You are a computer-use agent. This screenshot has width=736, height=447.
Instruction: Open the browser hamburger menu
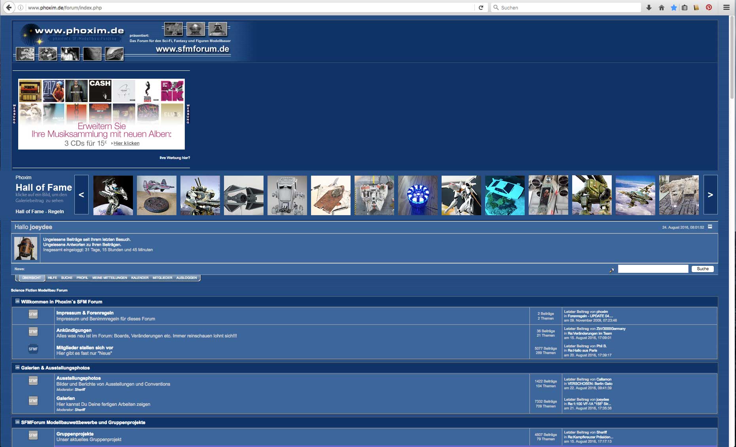tap(726, 8)
